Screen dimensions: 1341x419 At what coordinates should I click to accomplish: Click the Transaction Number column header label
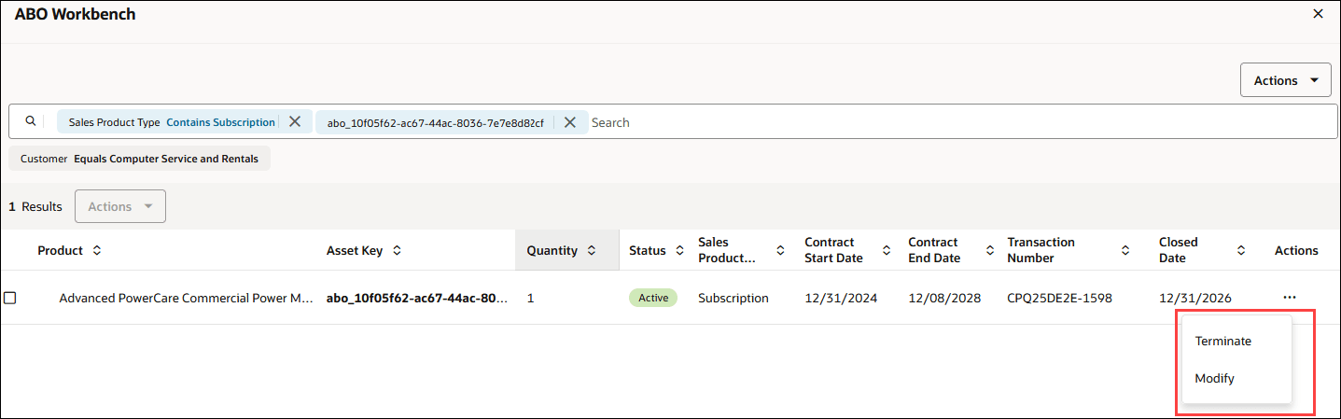pyautogui.click(x=1041, y=250)
